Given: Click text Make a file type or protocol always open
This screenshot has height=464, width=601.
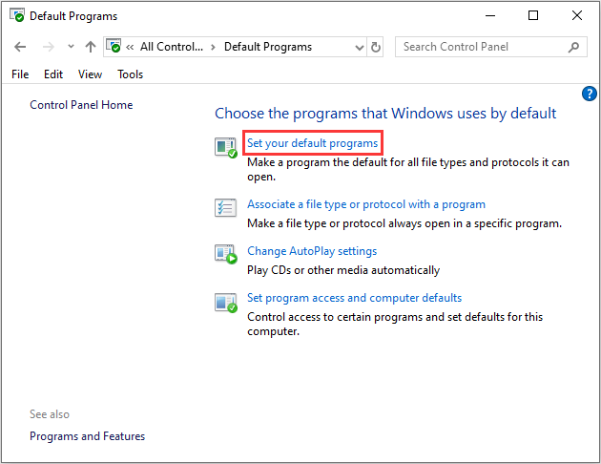Looking at the screenshot, I should (x=404, y=223).
